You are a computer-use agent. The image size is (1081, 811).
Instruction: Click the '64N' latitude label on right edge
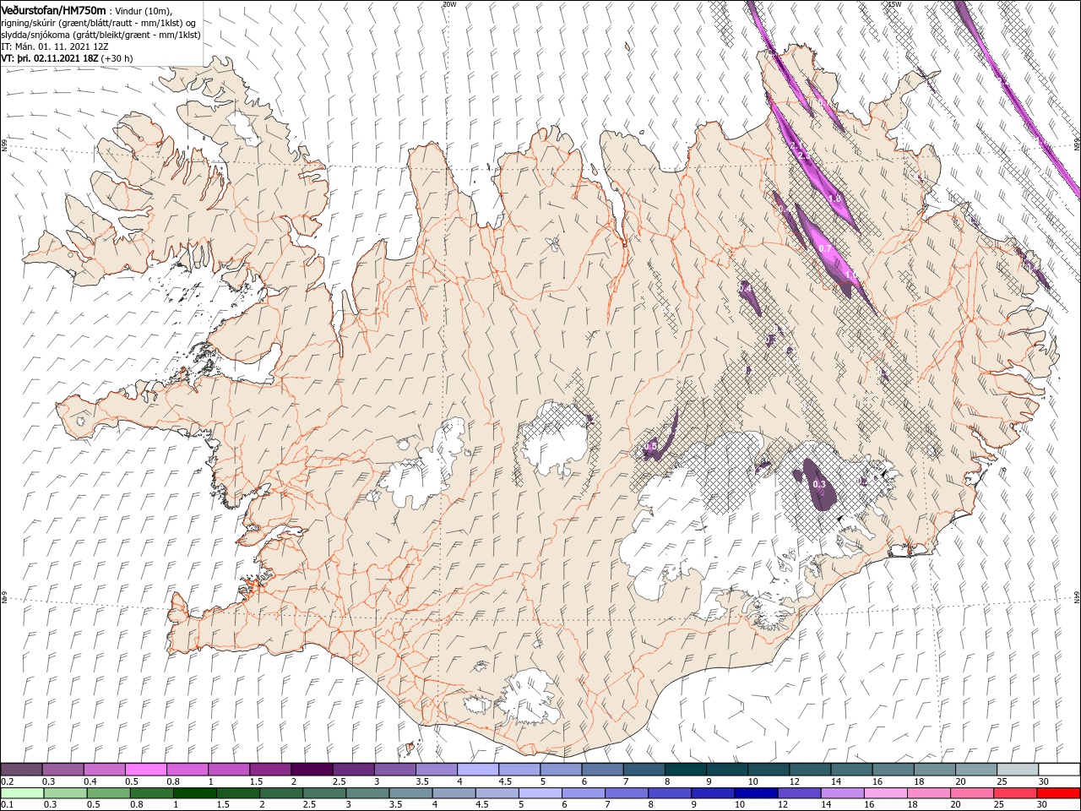[x=1077, y=597]
